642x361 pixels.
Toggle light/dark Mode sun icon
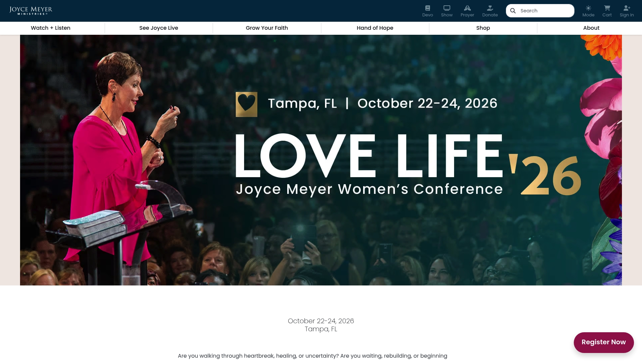588,8
